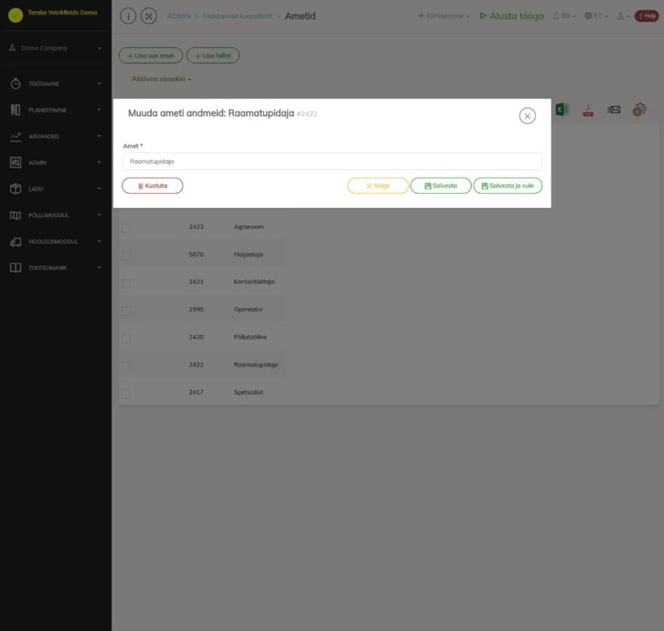Image resolution: width=664 pixels, height=631 pixels.
Task: Go to Haldamise koondleht breadcrumb
Action: point(237,16)
